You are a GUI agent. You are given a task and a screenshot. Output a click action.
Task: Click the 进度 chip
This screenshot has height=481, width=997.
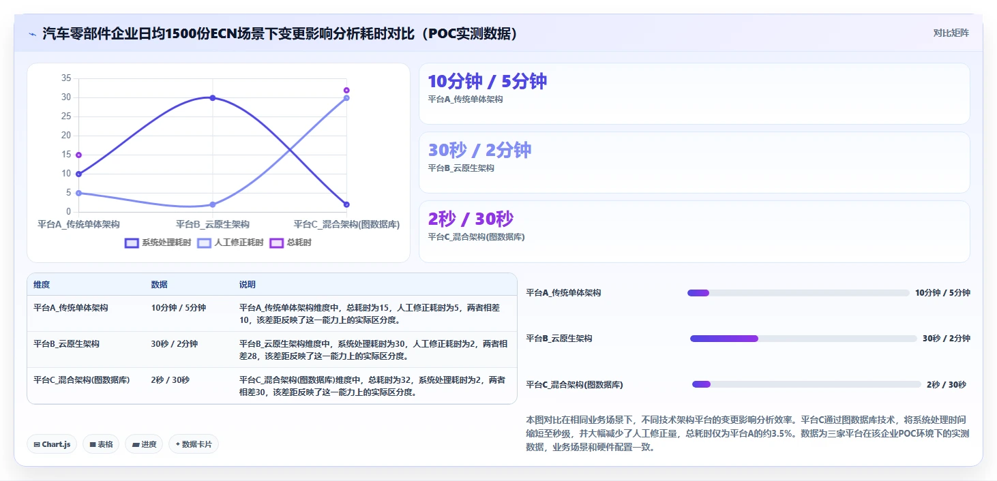(144, 444)
